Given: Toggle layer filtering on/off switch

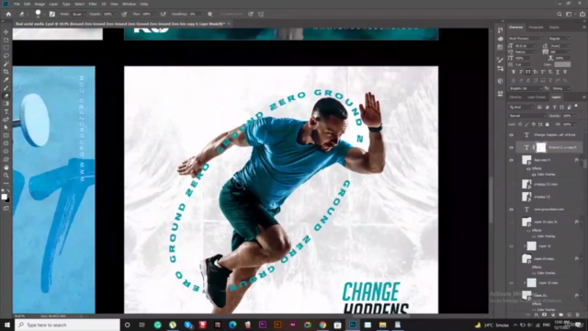Looking at the screenshot, I should coord(576,107).
